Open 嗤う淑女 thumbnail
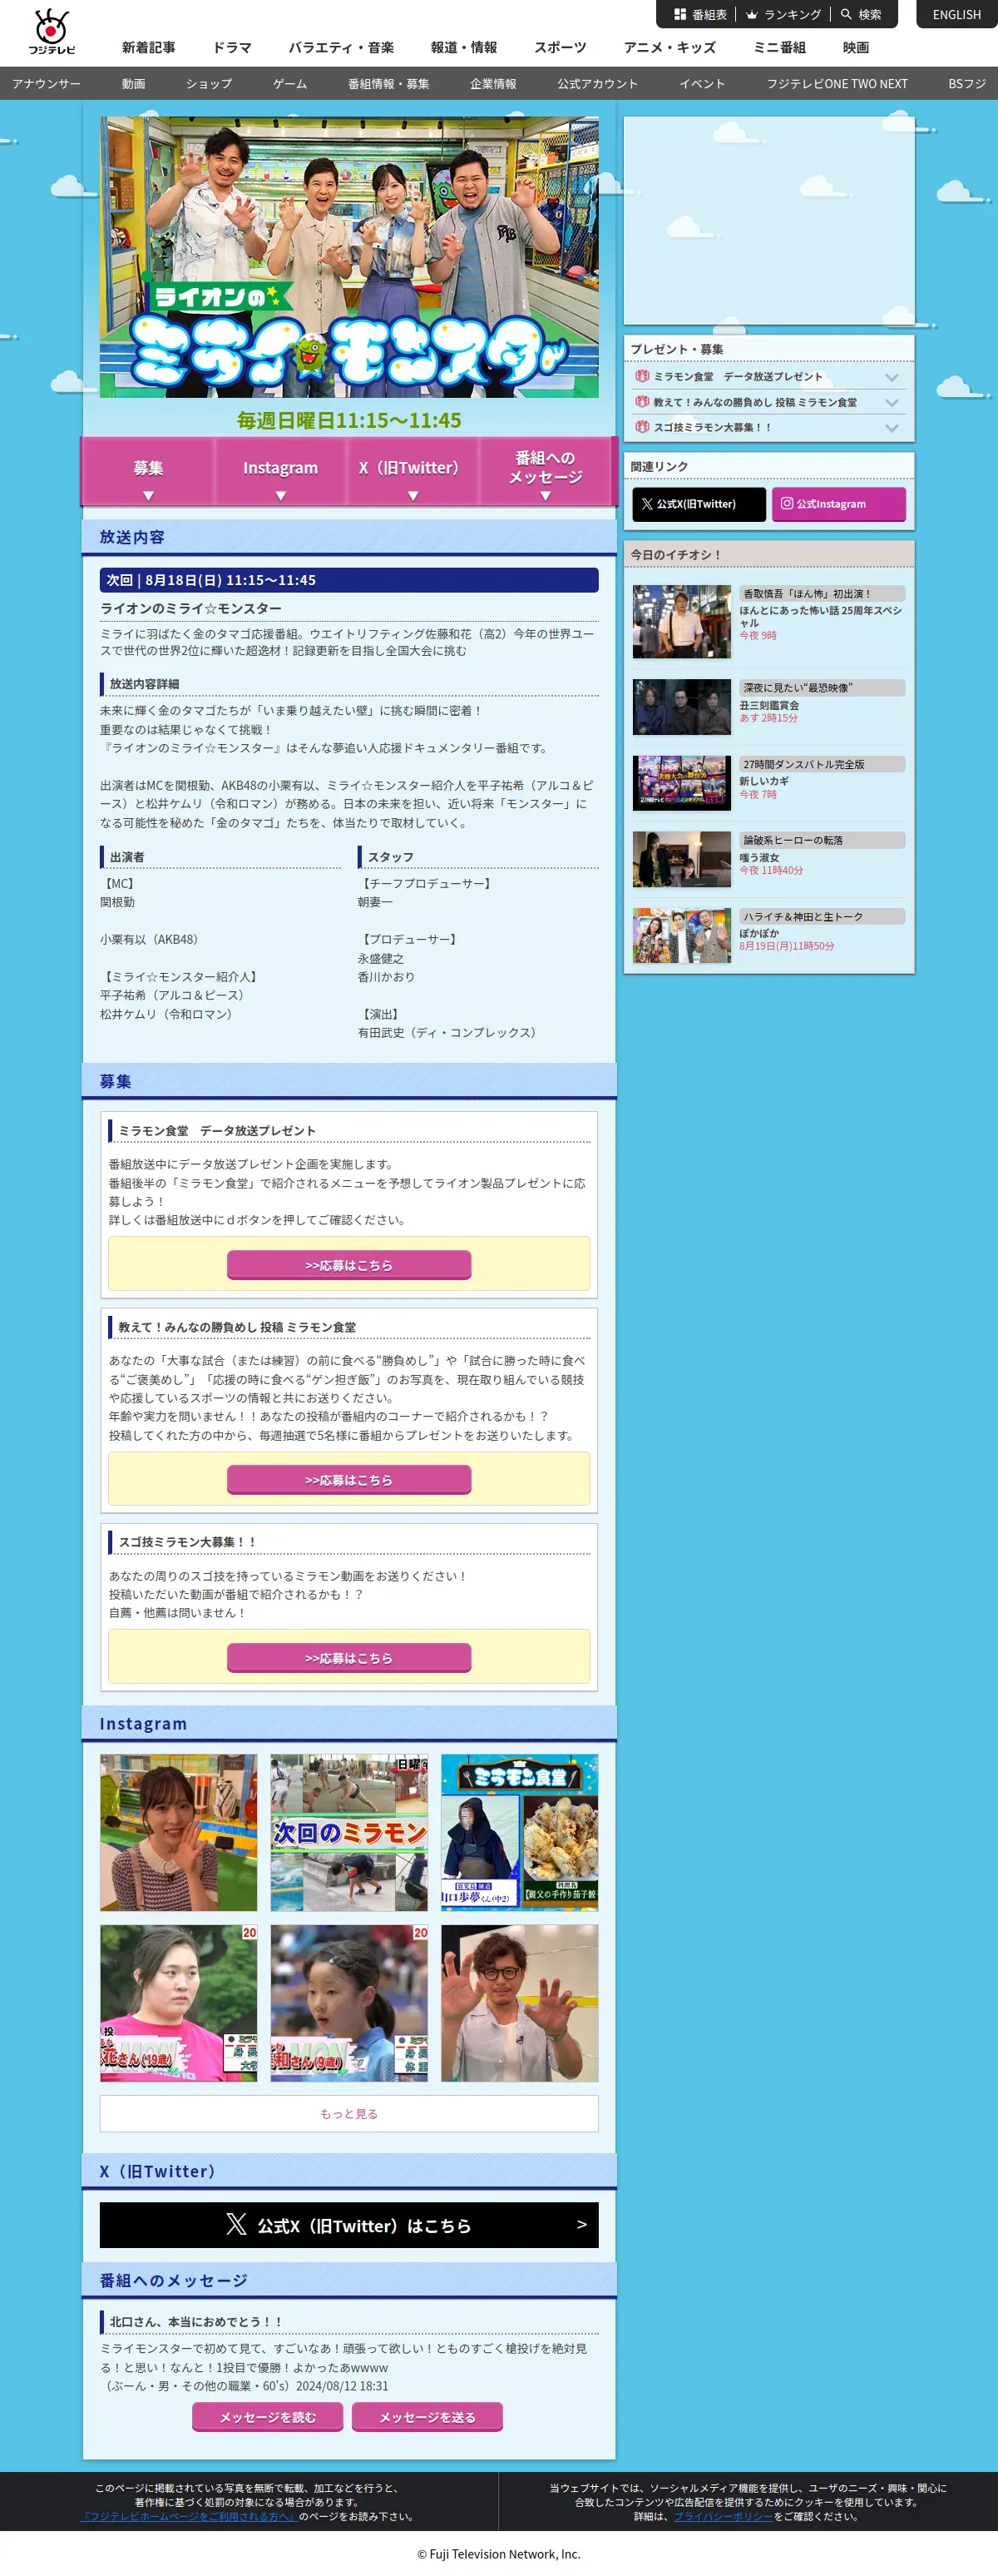This screenshot has height=2576, width=998. 681,859
